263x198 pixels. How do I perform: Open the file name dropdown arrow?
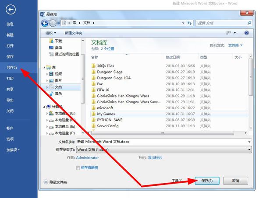click(x=249, y=142)
